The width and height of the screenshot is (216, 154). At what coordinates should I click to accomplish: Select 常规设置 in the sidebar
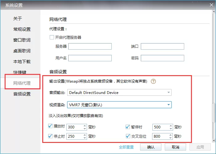coord(22,29)
